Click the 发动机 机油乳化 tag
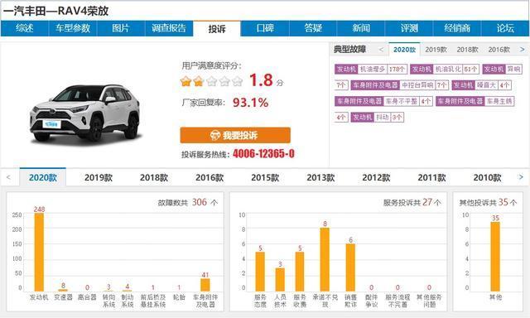This screenshot has width=530, height=318. pos(445,70)
